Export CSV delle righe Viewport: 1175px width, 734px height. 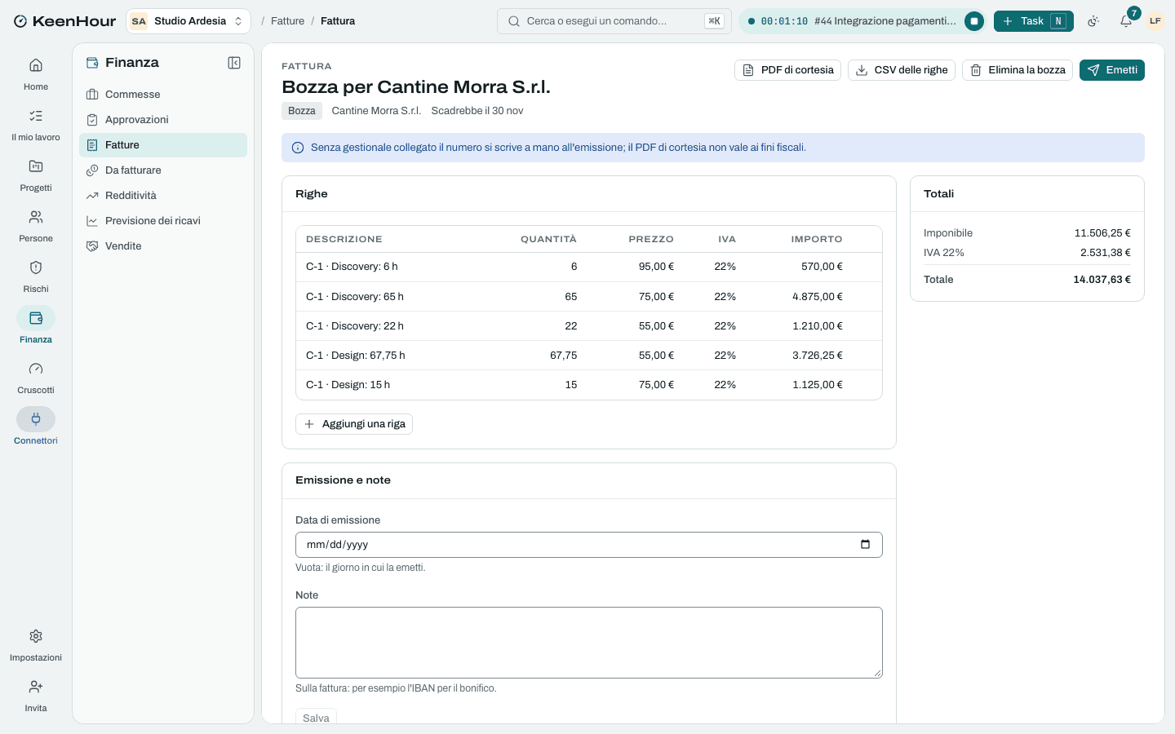point(902,70)
